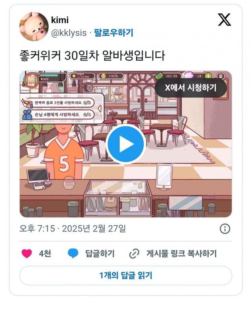251x320 pixels.
Task: Click the 1개의 답글 읽기 button
Action: (125, 275)
